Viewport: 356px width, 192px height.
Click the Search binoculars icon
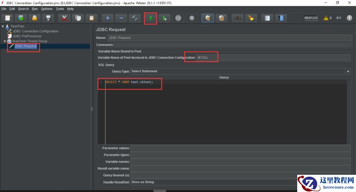pos(238,18)
